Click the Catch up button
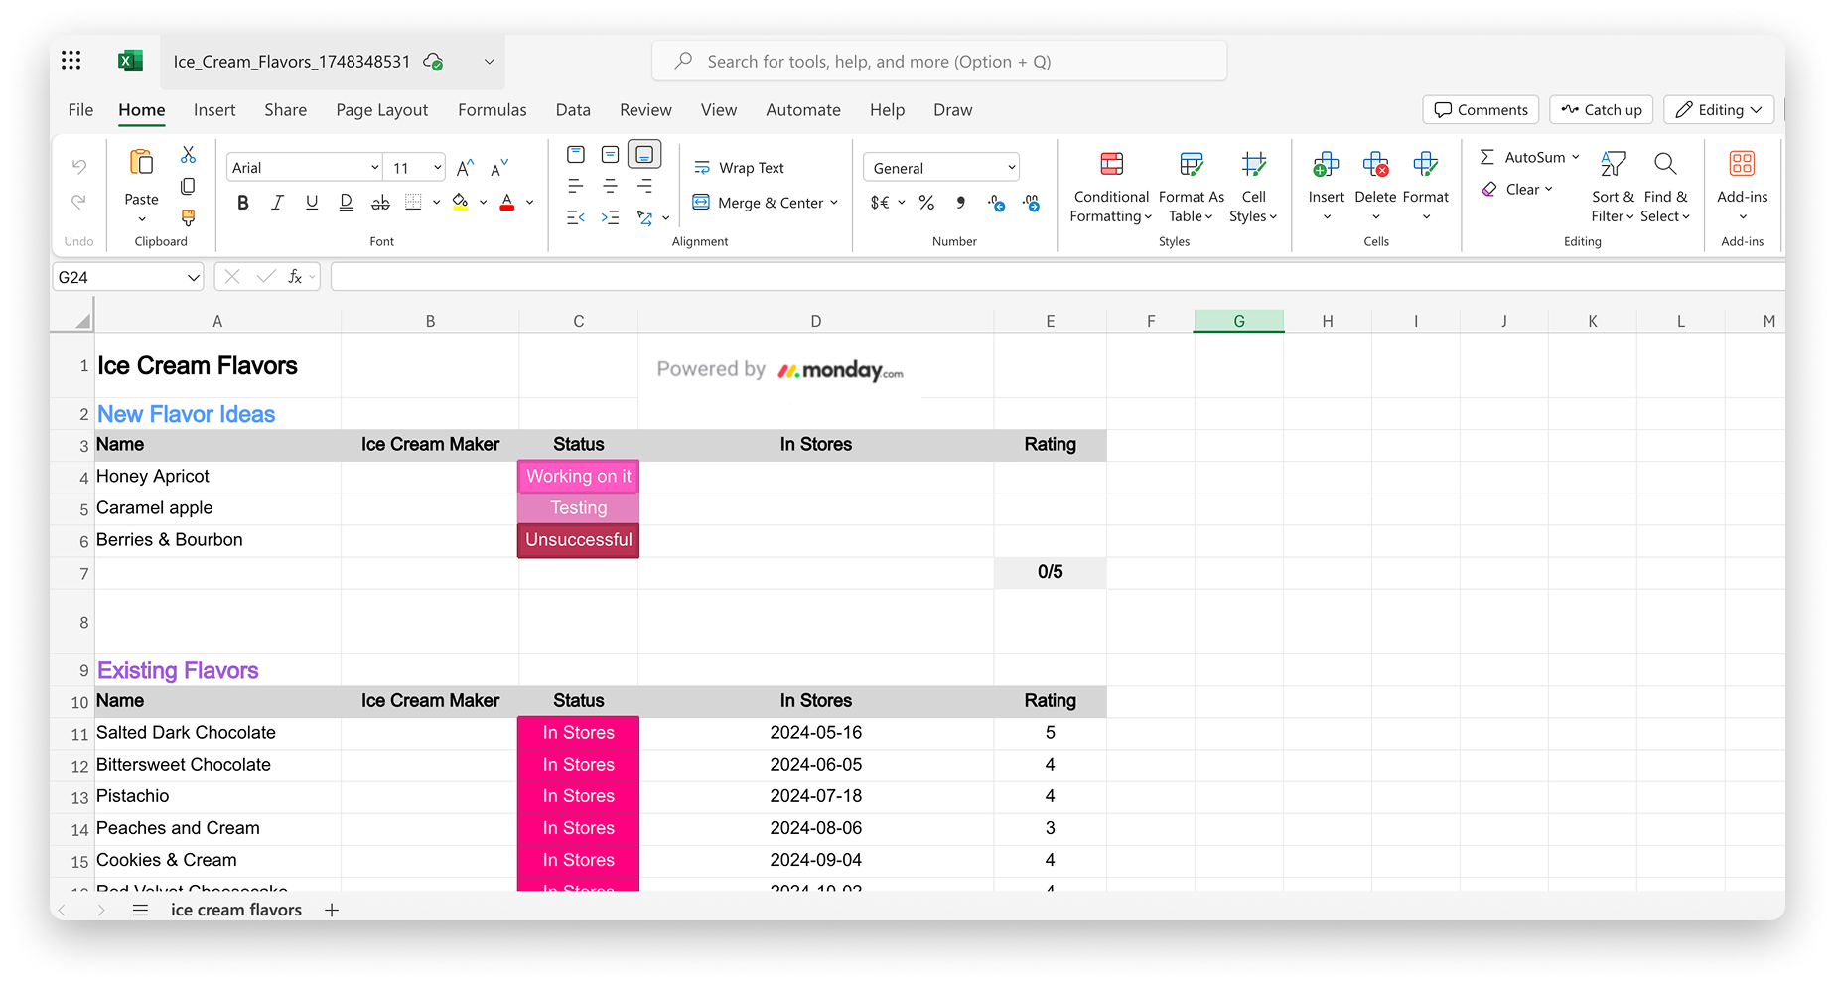This screenshot has height=985, width=1835. 1601,110
